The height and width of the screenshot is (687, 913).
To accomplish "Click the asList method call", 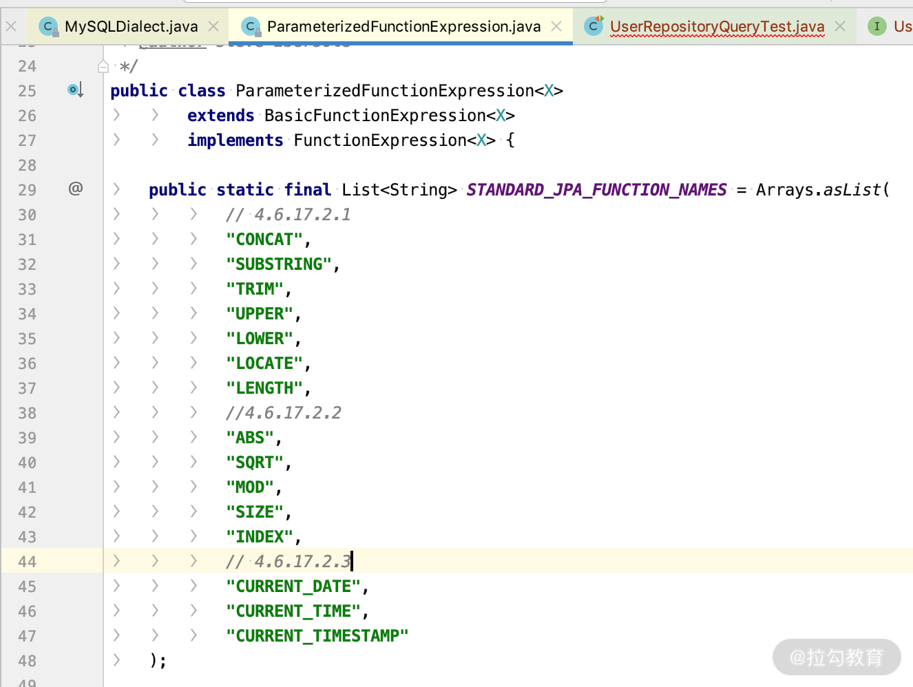I will click(852, 190).
